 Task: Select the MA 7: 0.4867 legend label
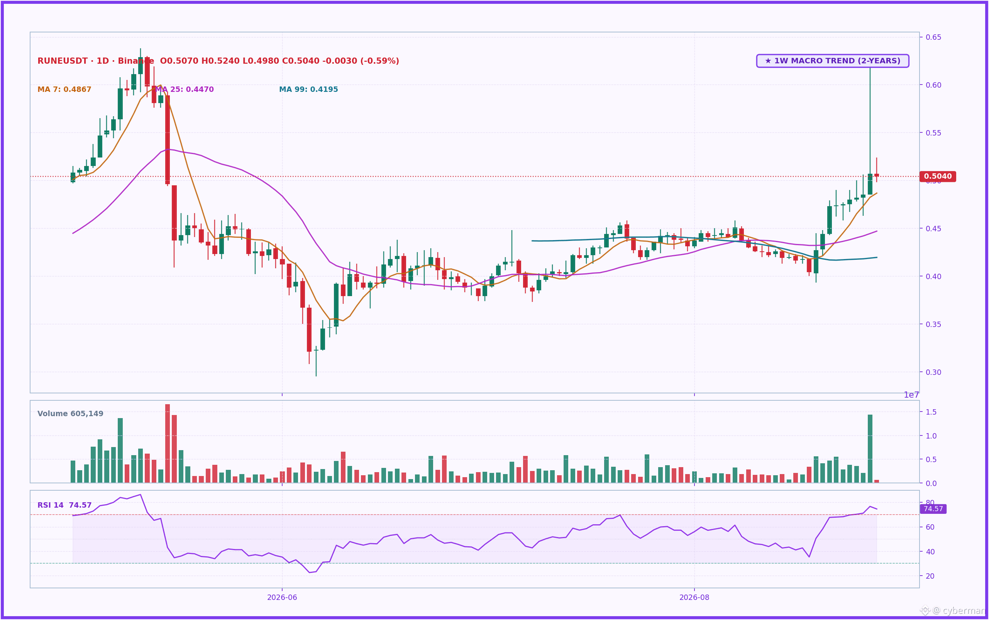point(64,90)
